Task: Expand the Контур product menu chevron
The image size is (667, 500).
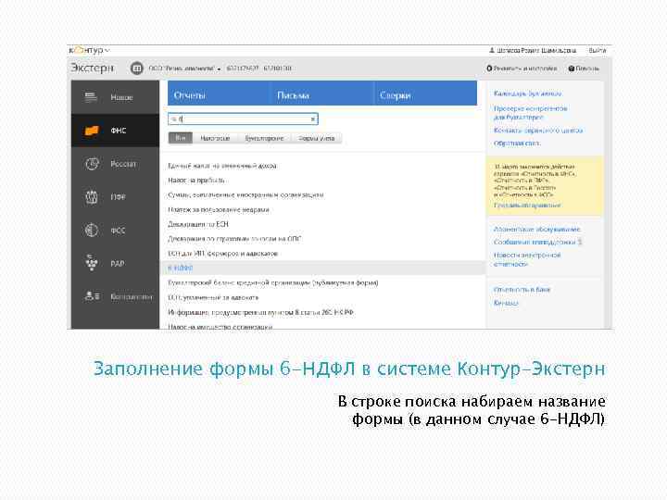Action: 107,50
